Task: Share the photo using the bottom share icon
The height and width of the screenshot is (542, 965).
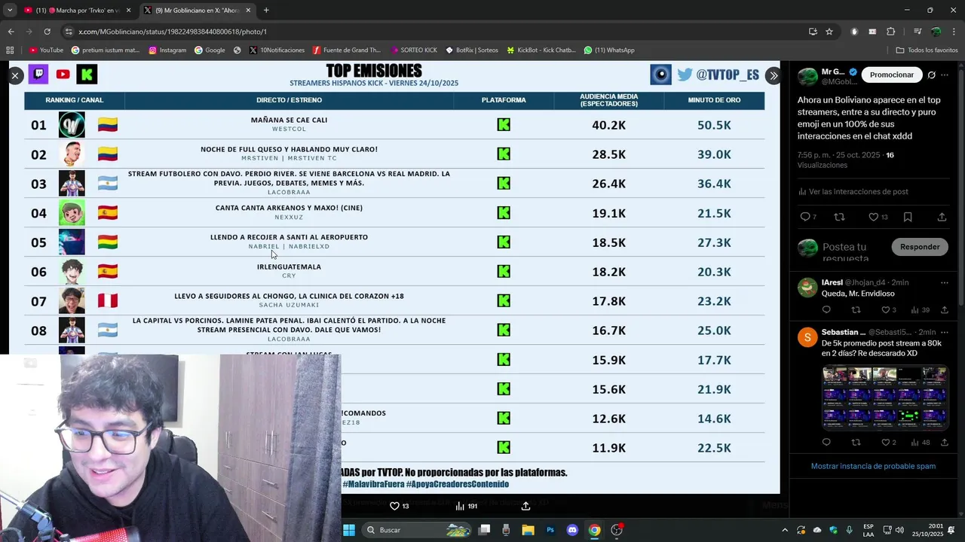Action: pos(525,506)
